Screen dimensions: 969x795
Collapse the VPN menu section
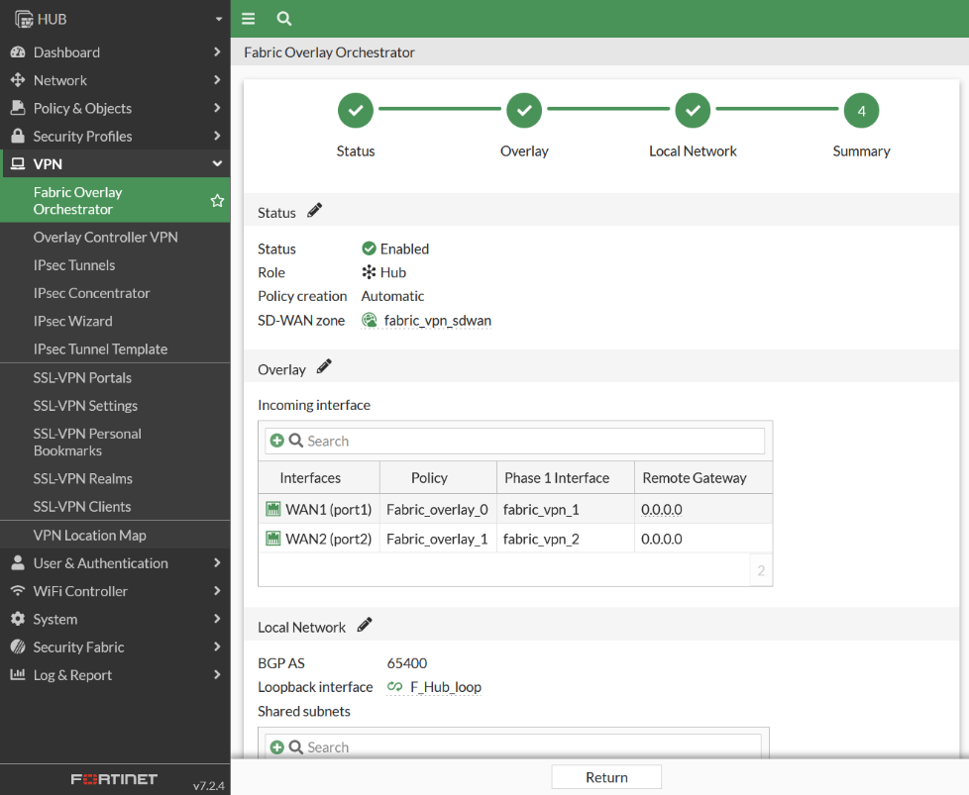click(x=115, y=164)
